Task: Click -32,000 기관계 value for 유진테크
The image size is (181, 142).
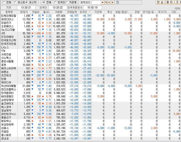Action: tap(100, 76)
